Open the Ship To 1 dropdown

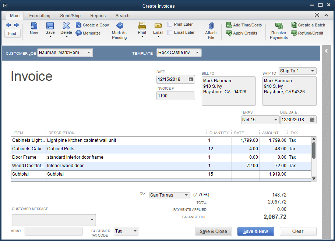click(x=312, y=71)
